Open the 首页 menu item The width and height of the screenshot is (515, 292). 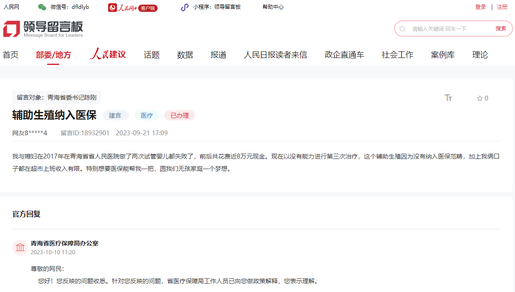10,54
